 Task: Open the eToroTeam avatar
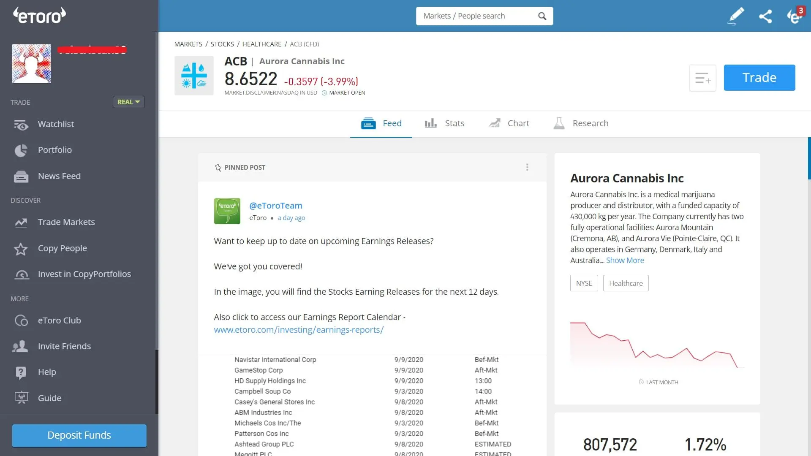point(227,211)
